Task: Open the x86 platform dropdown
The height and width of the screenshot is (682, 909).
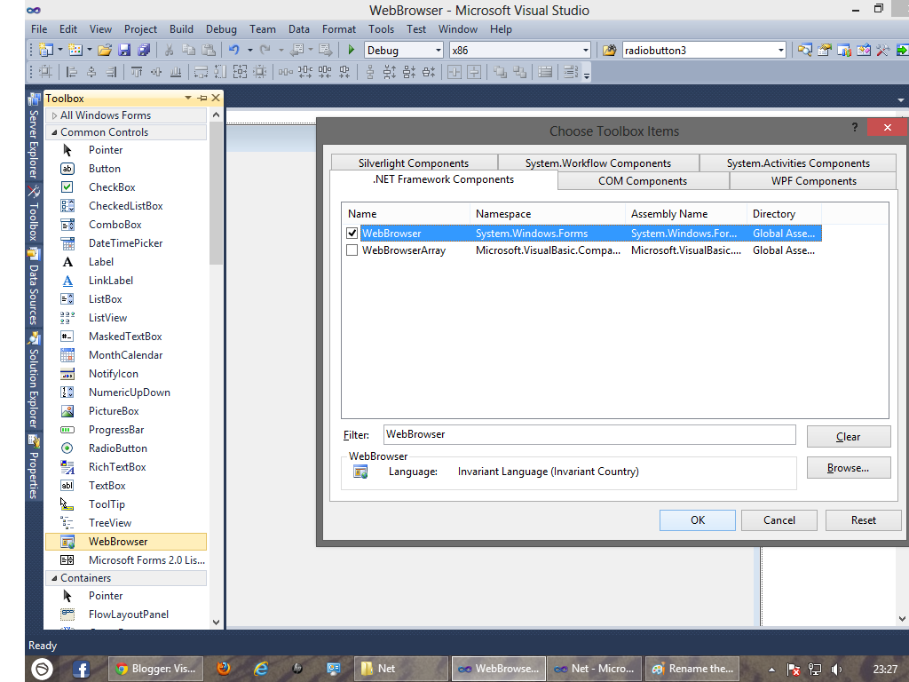Action: click(x=587, y=50)
